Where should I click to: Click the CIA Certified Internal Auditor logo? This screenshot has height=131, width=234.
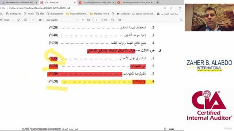209,105
